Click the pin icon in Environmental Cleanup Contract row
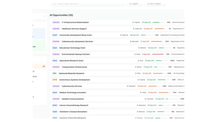The height and width of the screenshot is (122, 217). tap(135, 54)
